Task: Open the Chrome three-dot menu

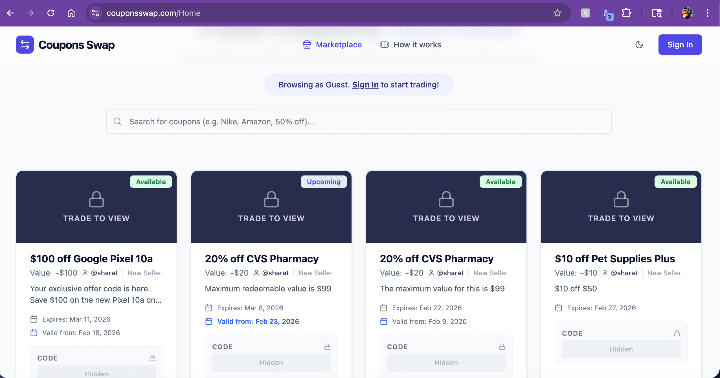Action: point(707,13)
